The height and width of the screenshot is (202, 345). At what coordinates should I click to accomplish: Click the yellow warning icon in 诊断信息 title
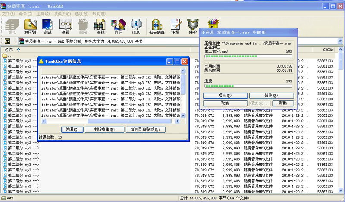(x=41, y=61)
